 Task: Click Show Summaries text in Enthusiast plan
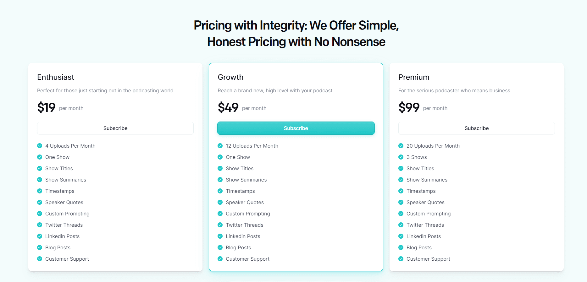66,180
